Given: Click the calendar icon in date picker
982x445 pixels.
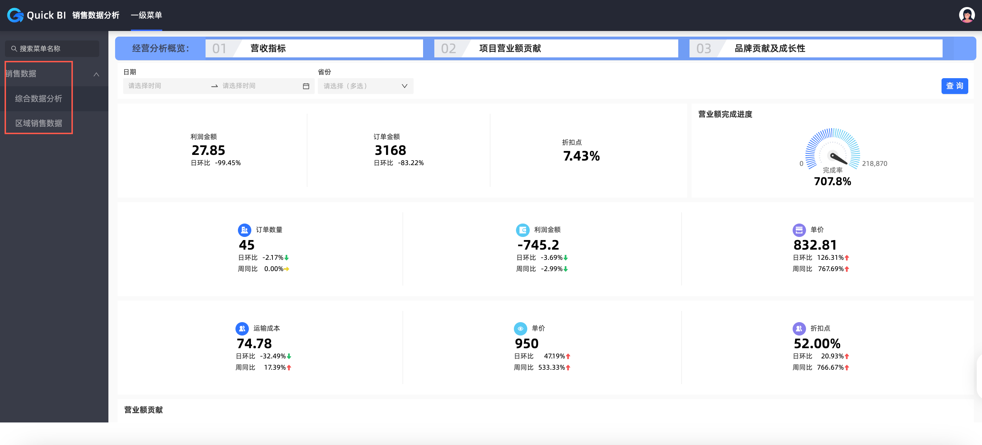Looking at the screenshot, I should 306,86.
